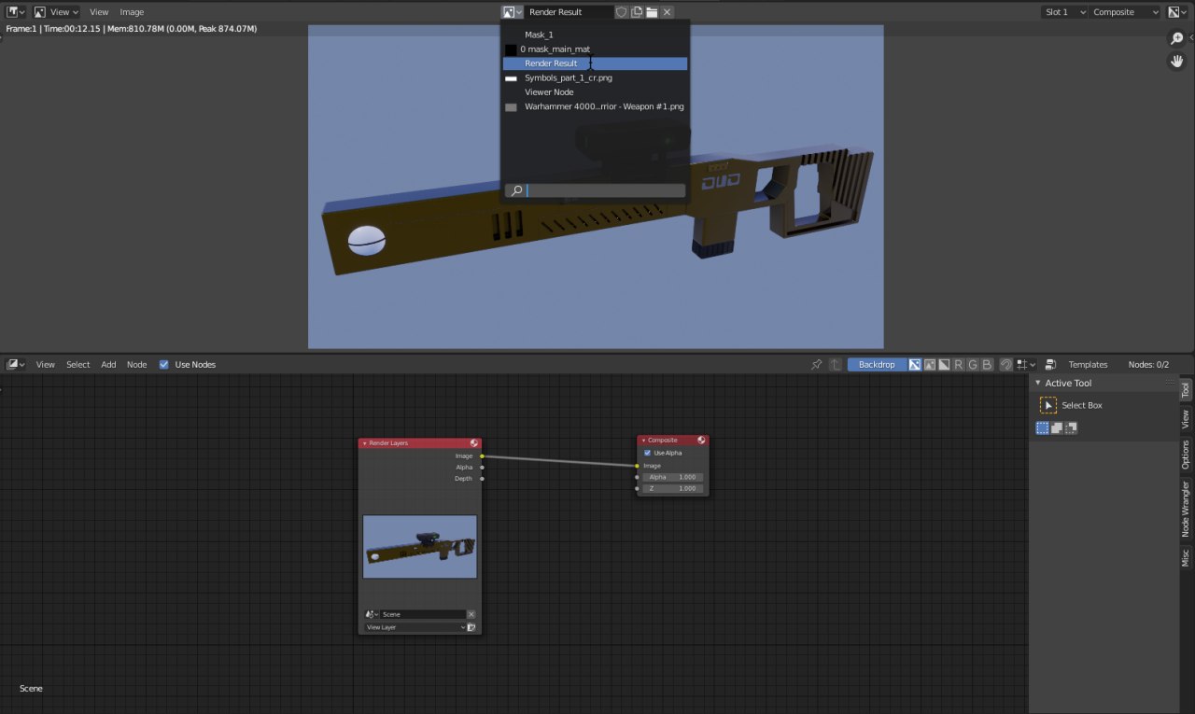Render active scene icon beside View Layer

pyautogui.click(x=471, y=627)
